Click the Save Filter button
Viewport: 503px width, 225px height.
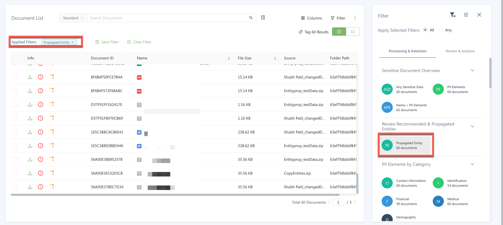click(107, 42)
